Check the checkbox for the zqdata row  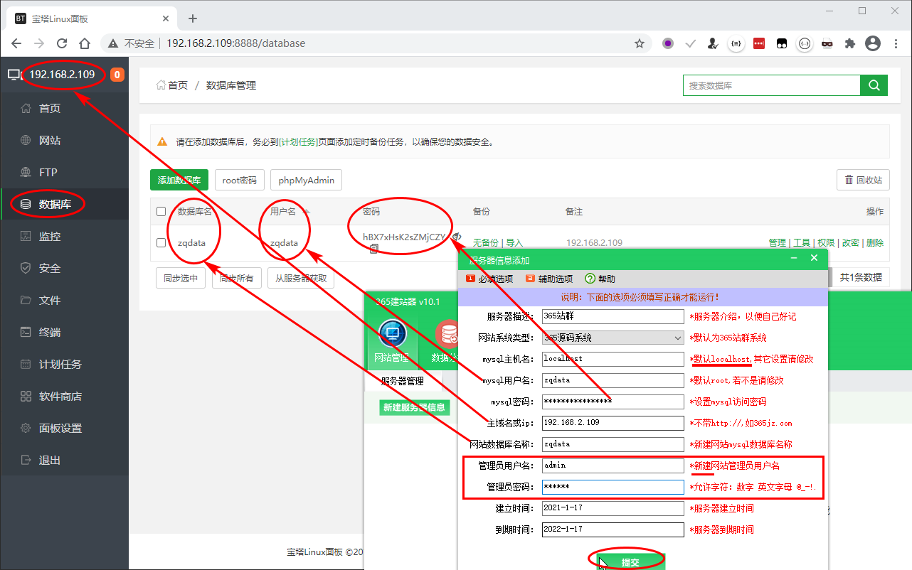coord(161,243)
